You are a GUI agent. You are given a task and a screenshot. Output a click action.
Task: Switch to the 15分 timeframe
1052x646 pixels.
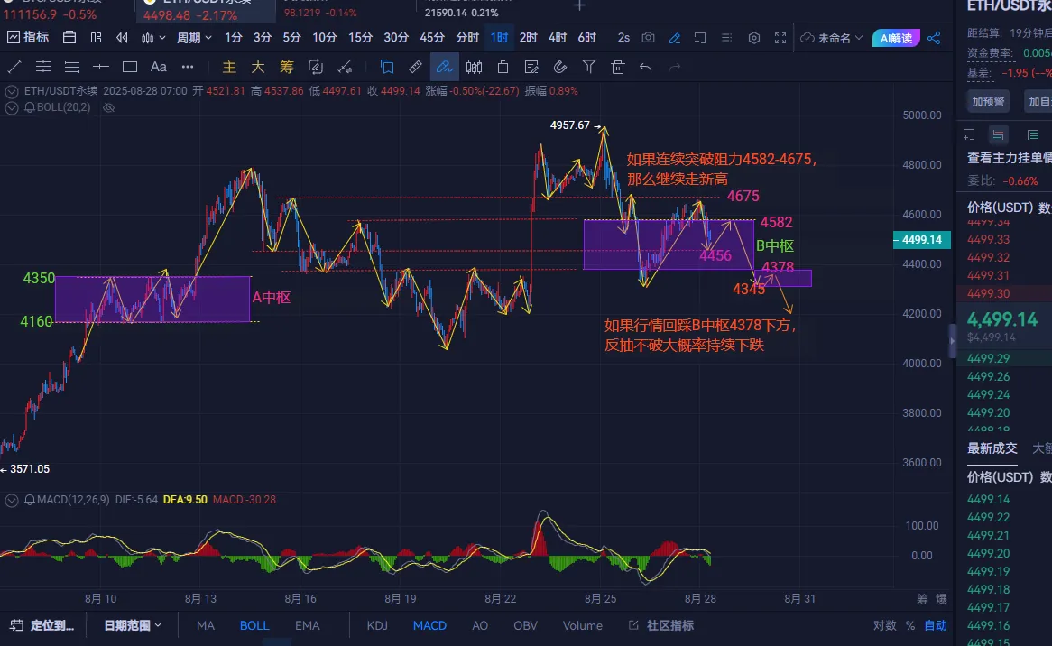tap(360, 38)
